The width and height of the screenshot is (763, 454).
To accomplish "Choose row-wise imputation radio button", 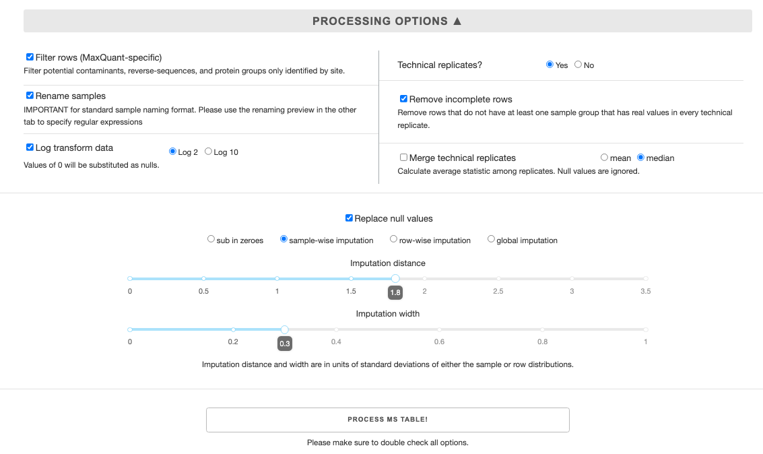I will click(394, 239).
